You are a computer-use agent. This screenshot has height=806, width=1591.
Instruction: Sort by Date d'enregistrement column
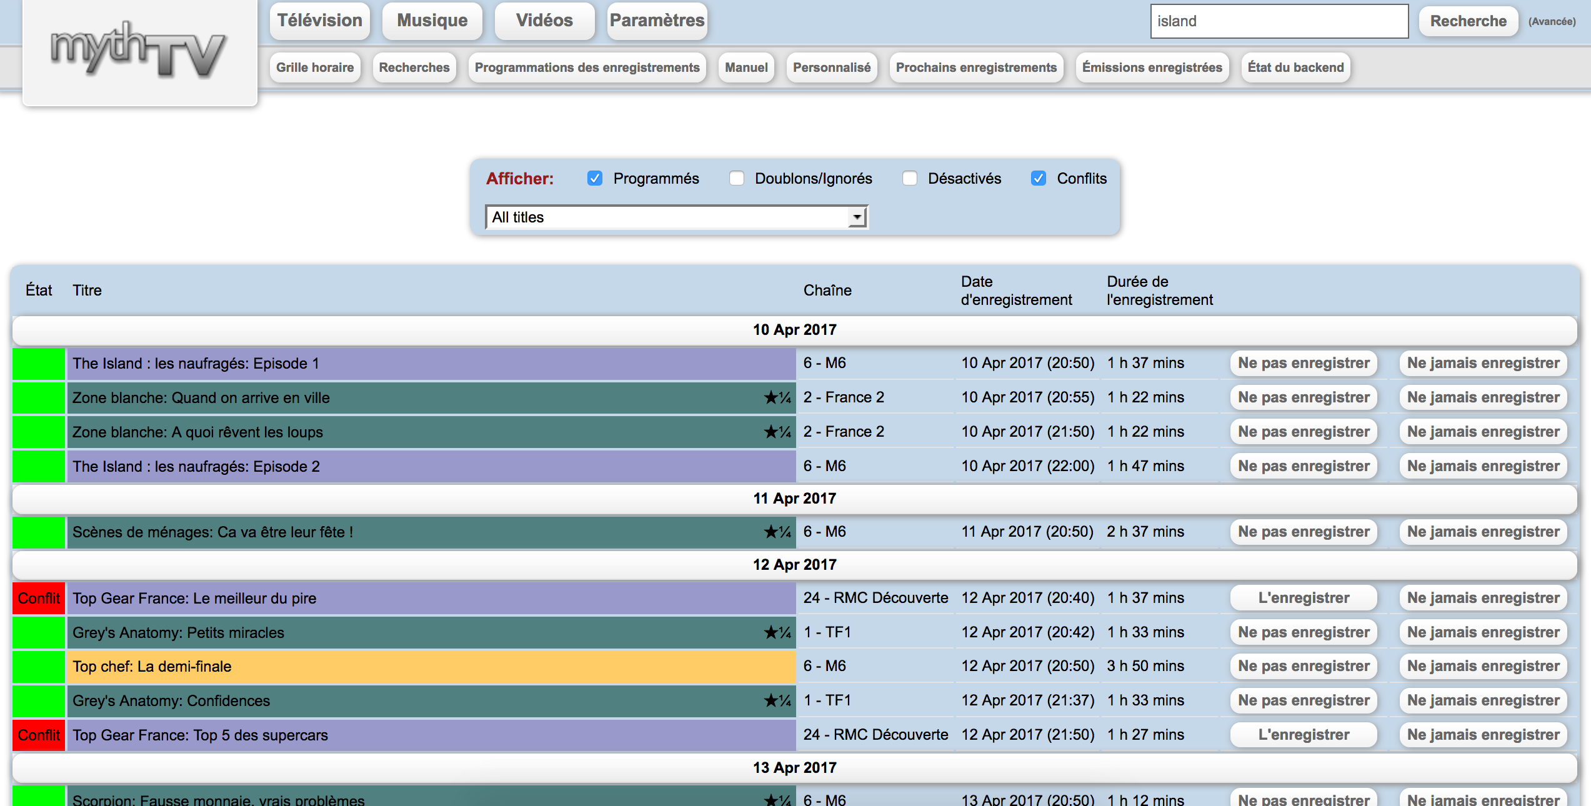[x=1016, y=291]
